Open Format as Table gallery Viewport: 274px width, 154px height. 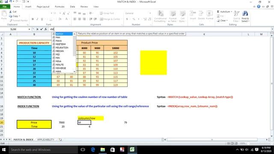pos(173,16)
